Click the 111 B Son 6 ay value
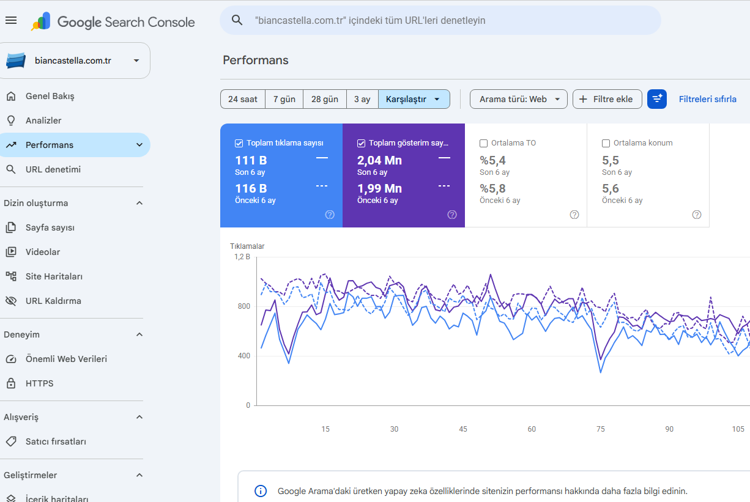The width and height of the screenshot is (750, 502). [x=251, y=160]
